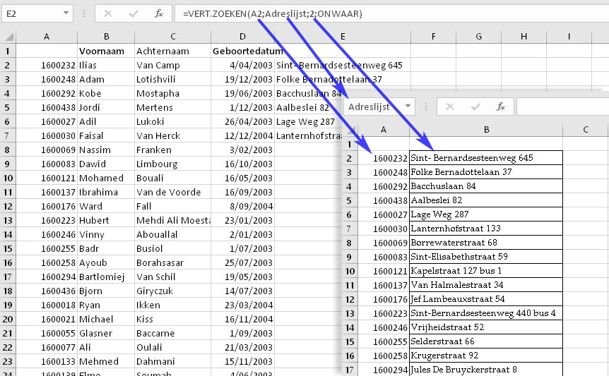Select column I header in main sheet
Viewport: 609px width, 376px height.
[569, 37]
